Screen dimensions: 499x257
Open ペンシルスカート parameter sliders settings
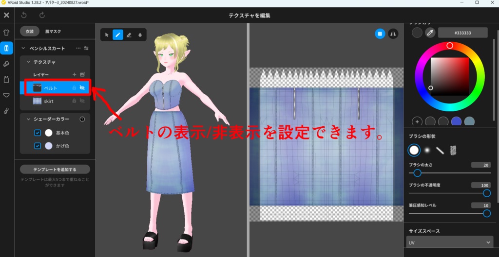click(x=86, y=48)
